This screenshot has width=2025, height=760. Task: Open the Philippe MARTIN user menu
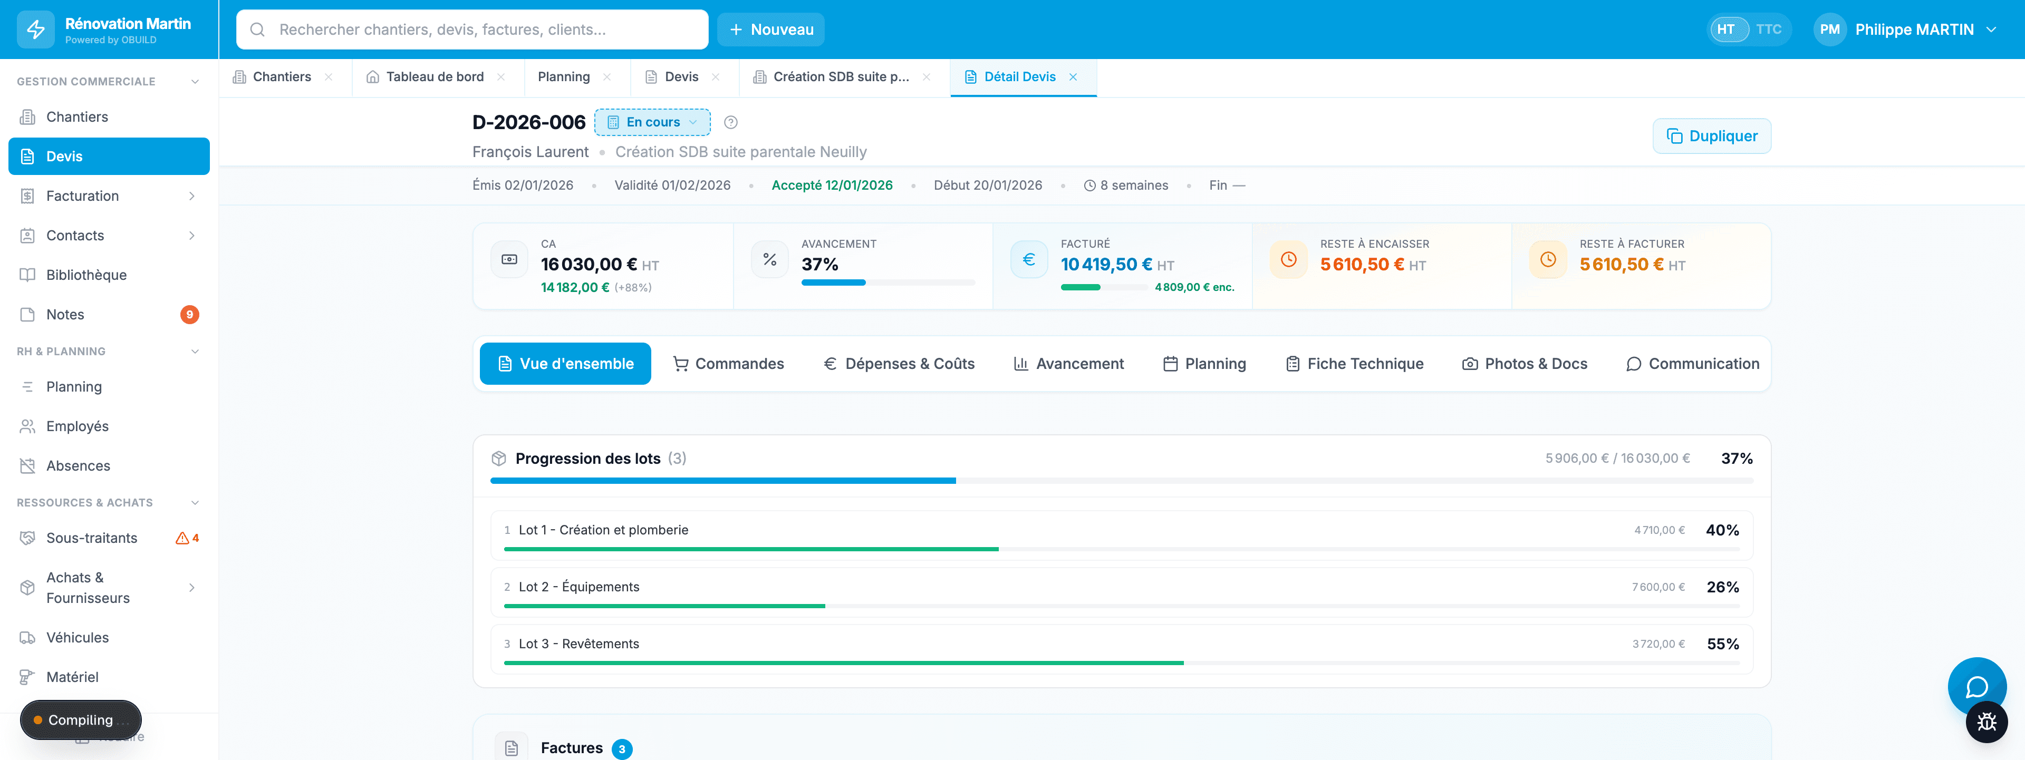[1906, 30]
